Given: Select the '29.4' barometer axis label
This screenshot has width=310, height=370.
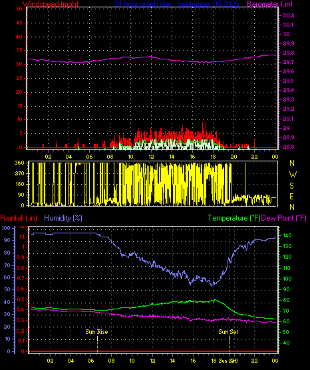Looking at the screenshot, I should click(x=289, y=91).
